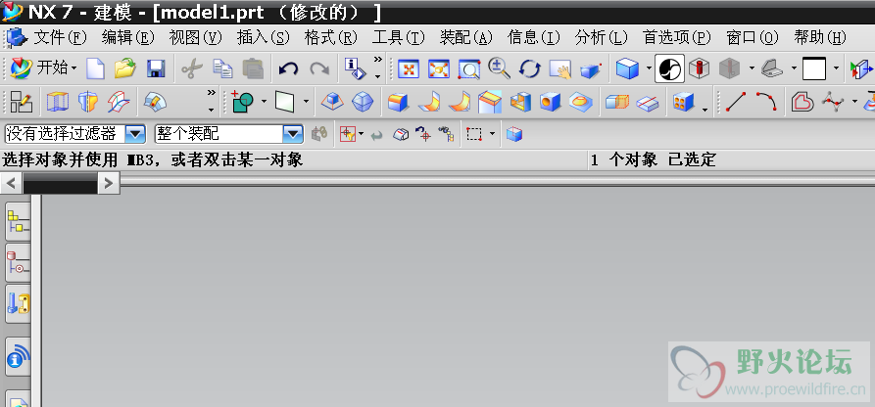Open the Part Navigator sidebar tab
Viewport: 875px width, 407px height.
pos(18,263)
